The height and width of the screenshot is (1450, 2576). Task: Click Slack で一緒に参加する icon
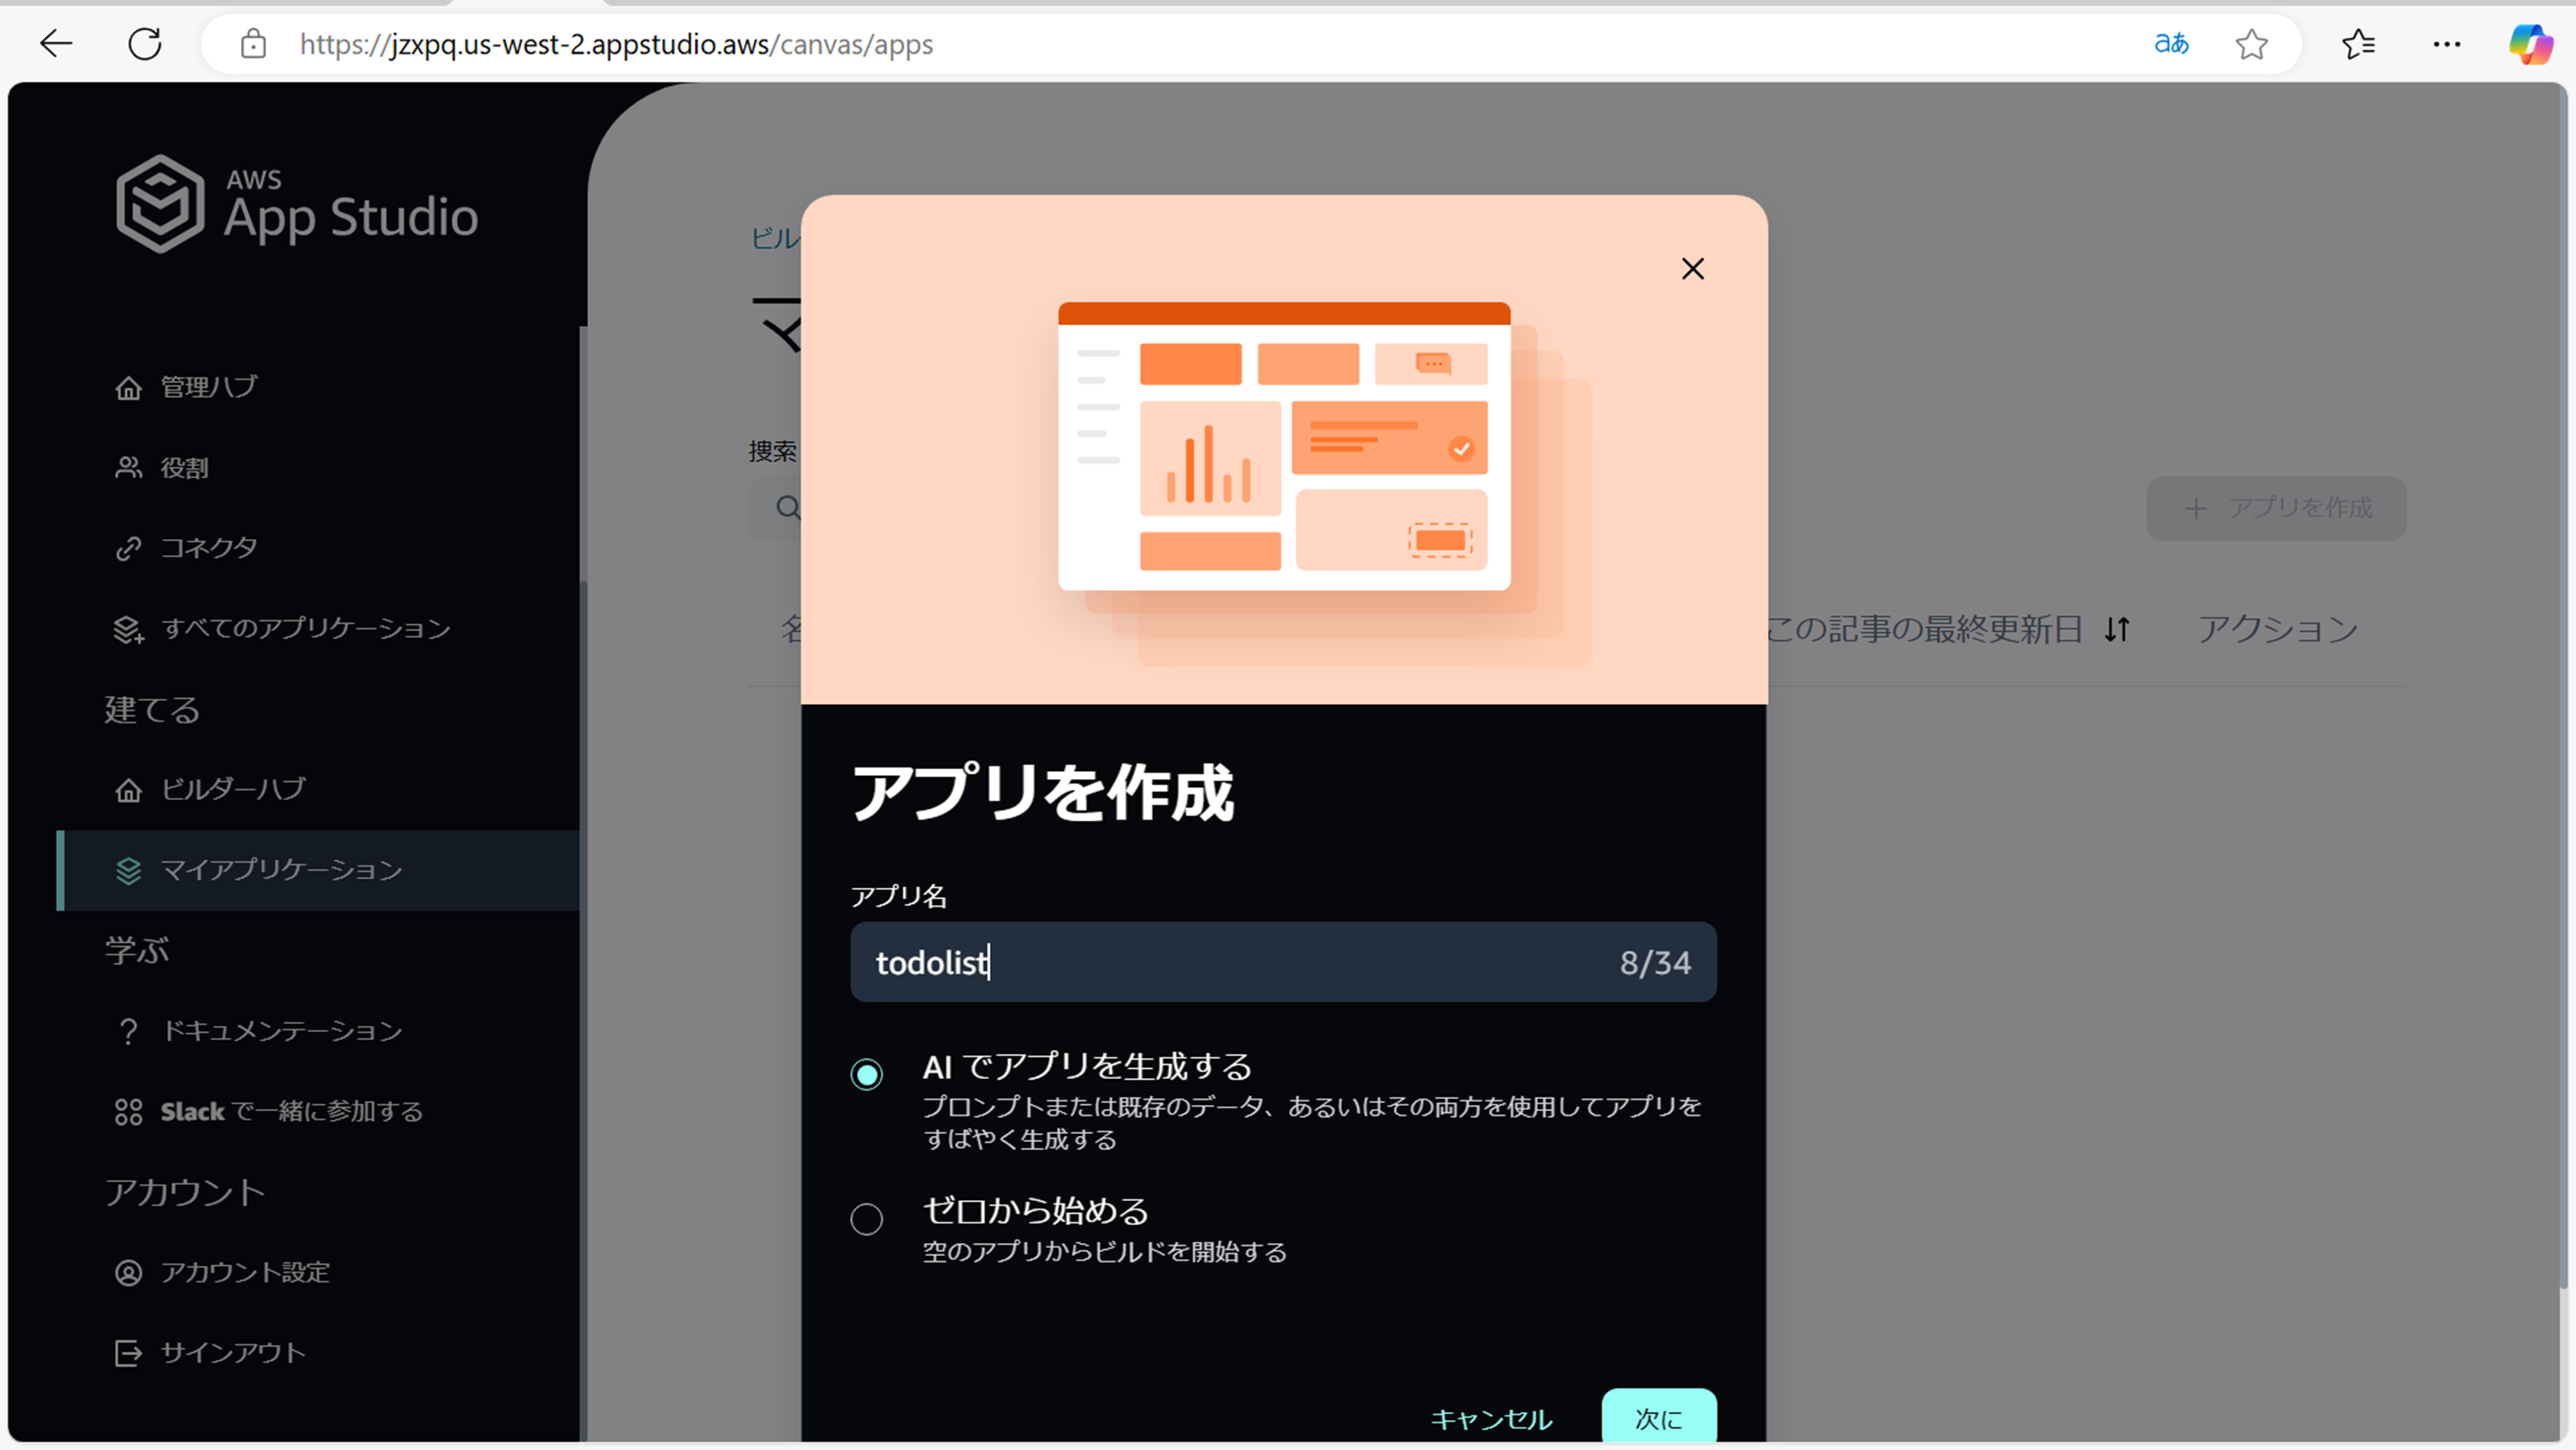pos(128,1112)
